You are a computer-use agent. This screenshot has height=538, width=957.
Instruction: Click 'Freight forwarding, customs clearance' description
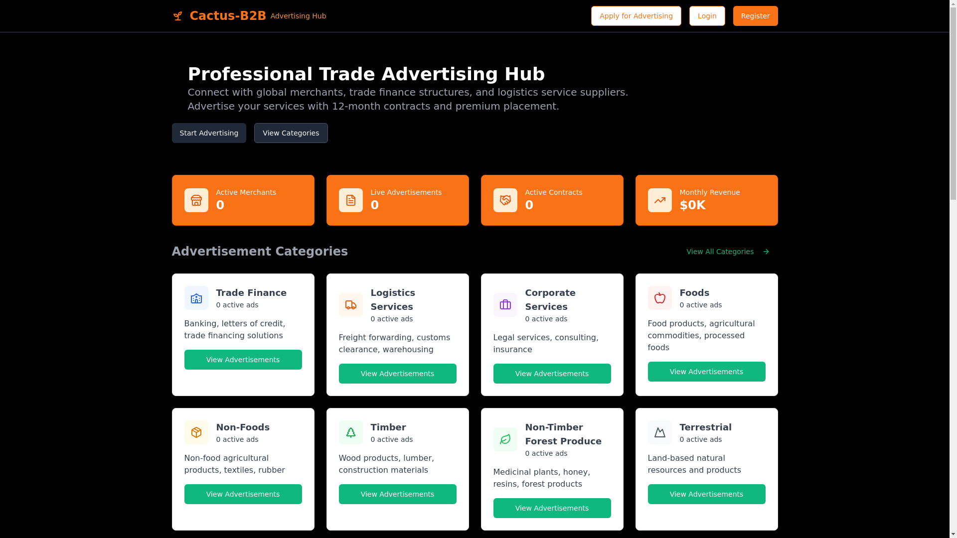[394, 344]
